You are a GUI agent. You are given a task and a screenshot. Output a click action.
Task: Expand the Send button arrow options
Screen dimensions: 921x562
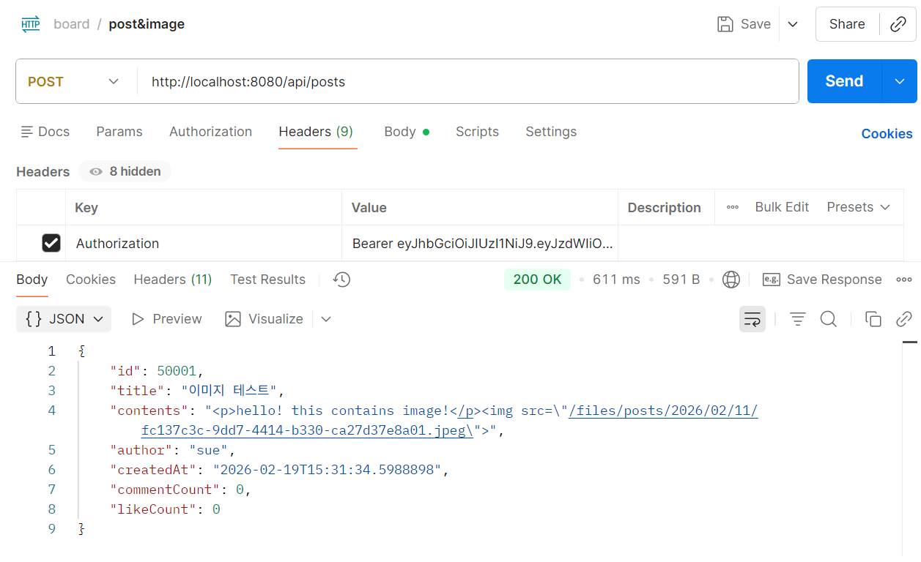900,81
